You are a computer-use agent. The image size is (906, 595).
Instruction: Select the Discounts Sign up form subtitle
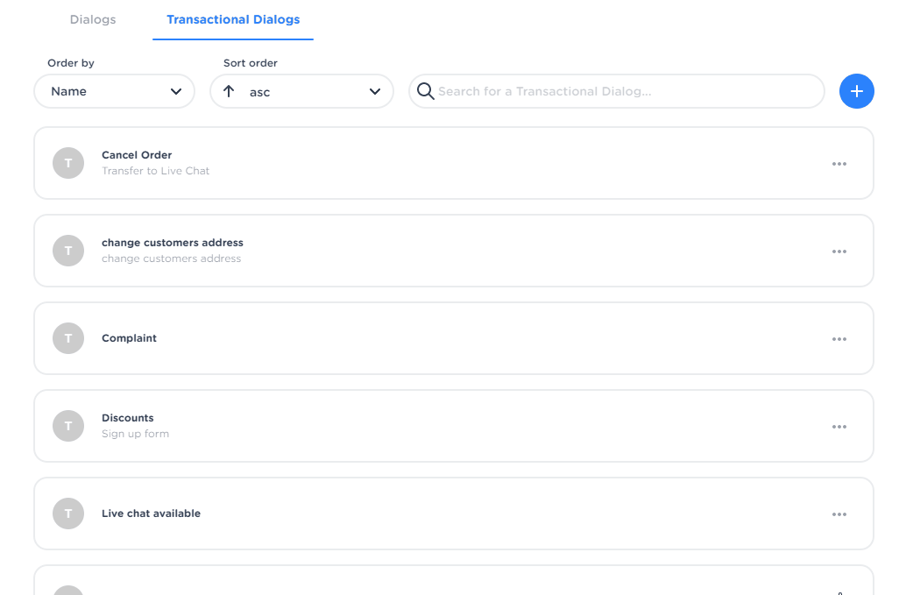135,434
